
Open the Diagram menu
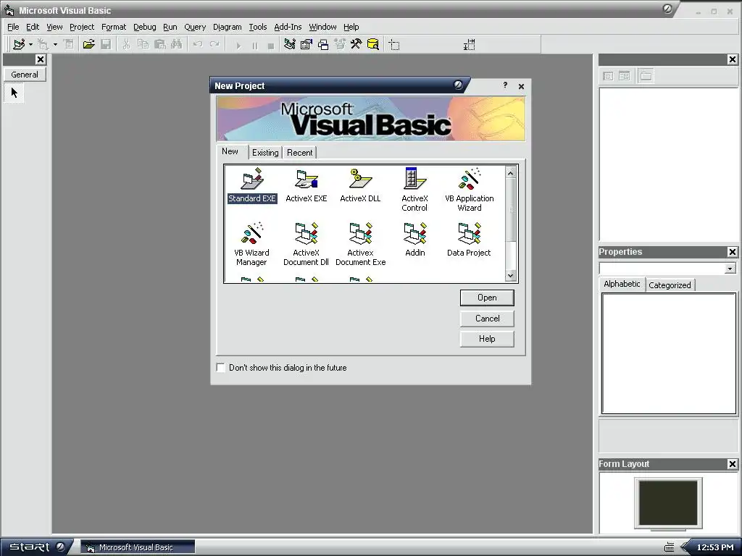(x=227, y=27)
